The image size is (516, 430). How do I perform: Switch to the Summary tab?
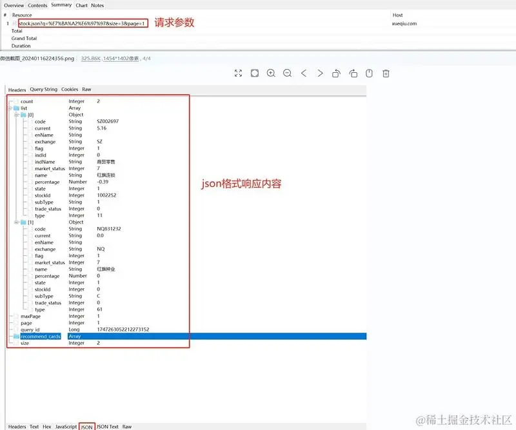(61, 5)
